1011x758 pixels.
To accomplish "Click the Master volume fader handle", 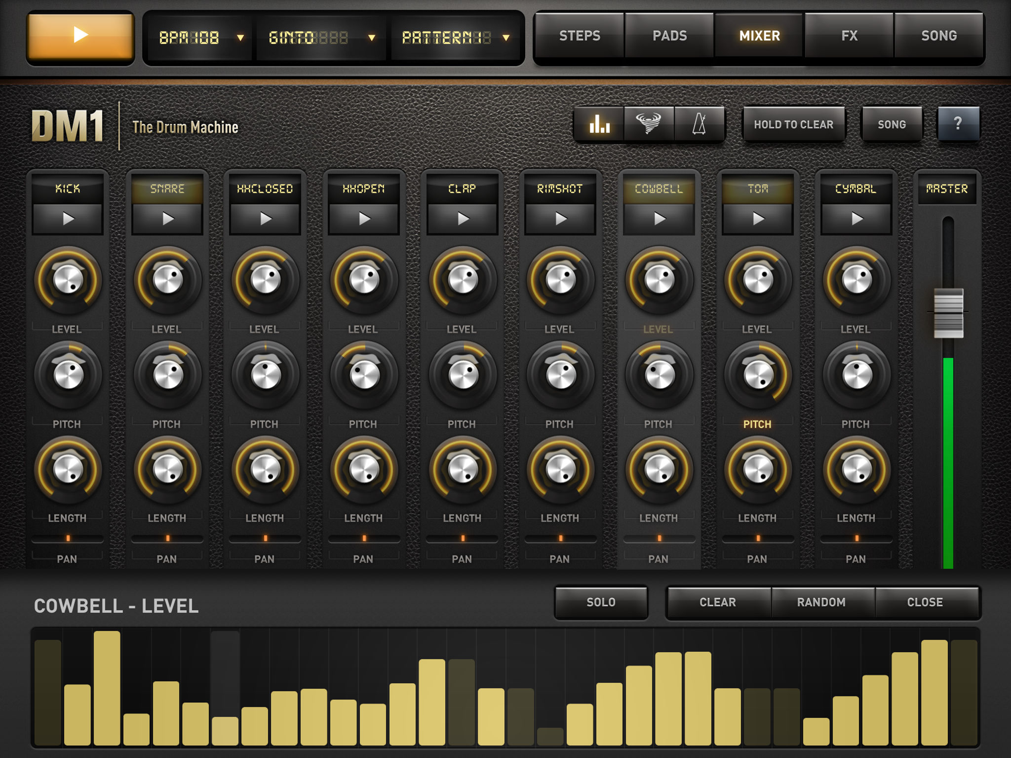I will coord(948,313).
